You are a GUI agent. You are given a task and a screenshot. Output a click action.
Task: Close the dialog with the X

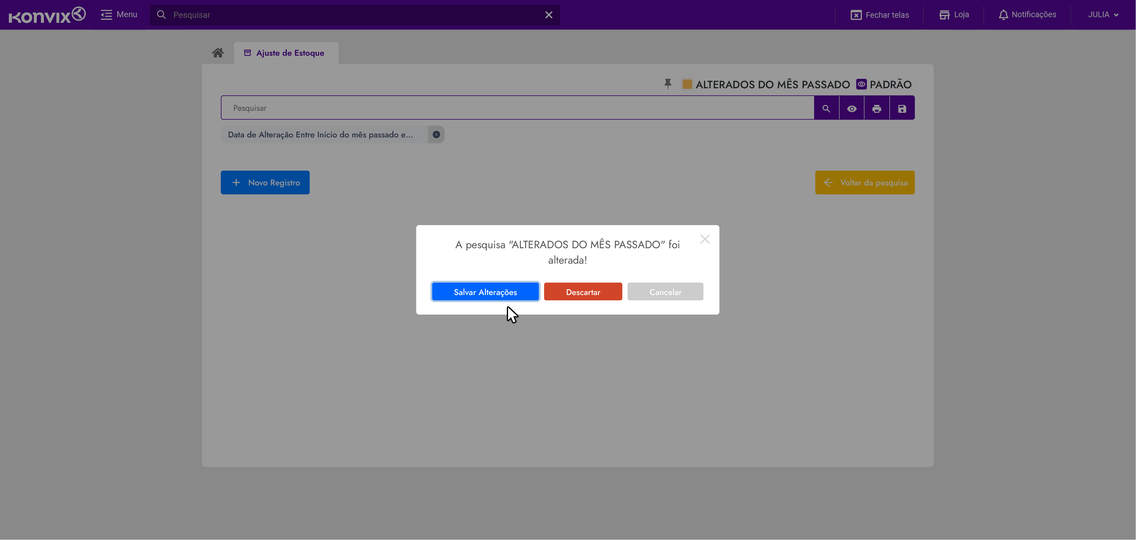coord(705,239)
